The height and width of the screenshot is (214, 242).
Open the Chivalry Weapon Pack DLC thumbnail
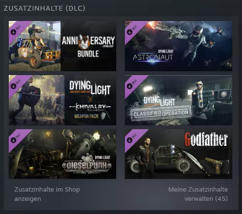coord(62,100)
